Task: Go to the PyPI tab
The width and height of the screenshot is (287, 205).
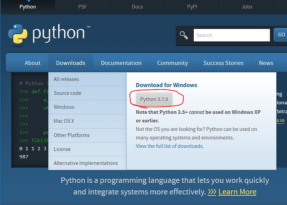Action: [x=192, y=7]
